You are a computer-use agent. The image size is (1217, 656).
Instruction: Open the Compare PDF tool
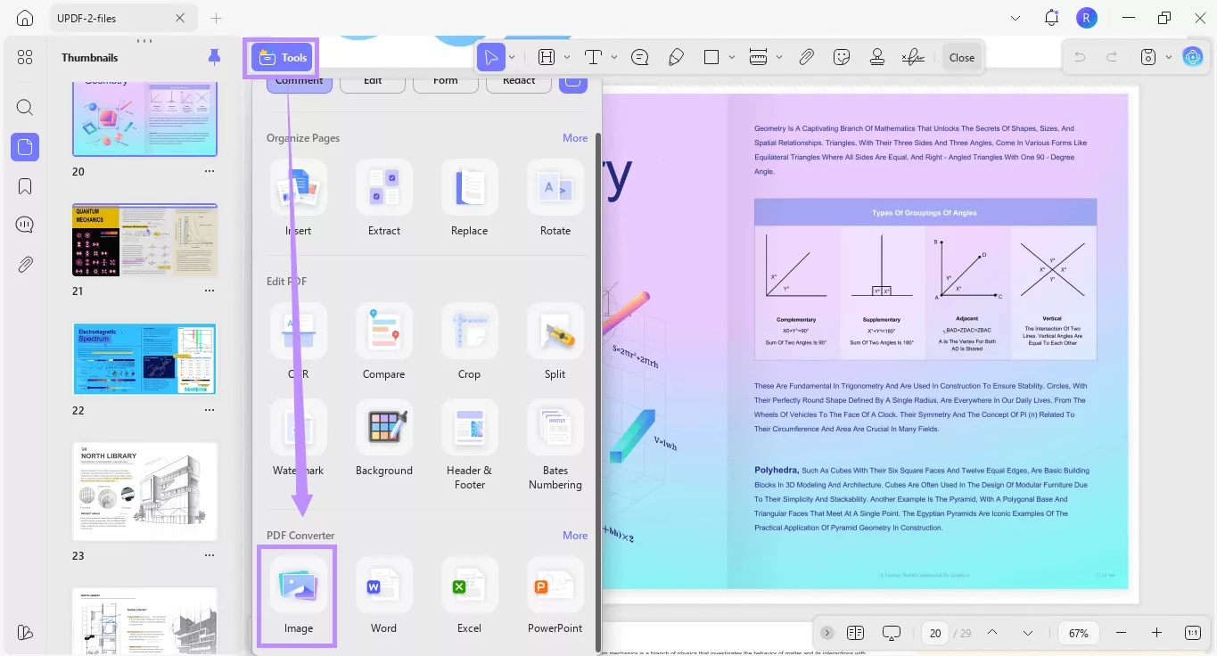(x=384, y=341)
